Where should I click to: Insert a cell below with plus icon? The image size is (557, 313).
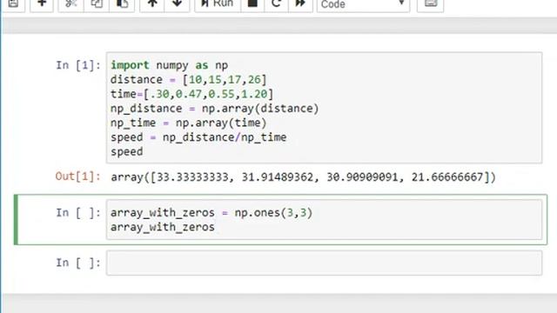[x=42, y=4]
